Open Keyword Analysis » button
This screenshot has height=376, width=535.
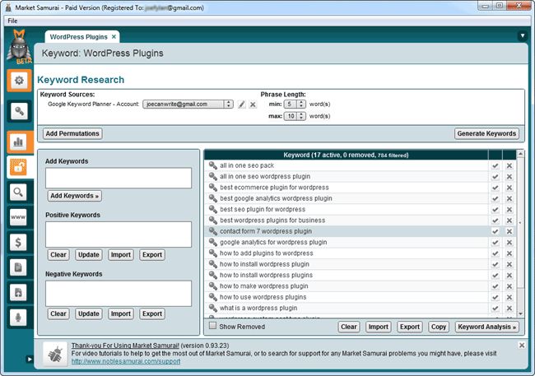[x=487, y=327]
